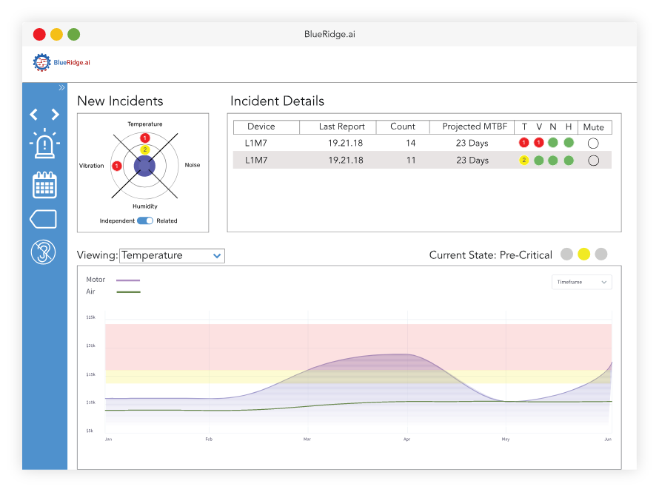Click yellow temperature badge numbered 2 on radar
The image size is (659, 492).
click(x=145, y=150)
